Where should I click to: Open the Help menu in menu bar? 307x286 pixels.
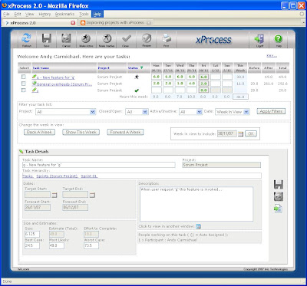coord(97,14)
